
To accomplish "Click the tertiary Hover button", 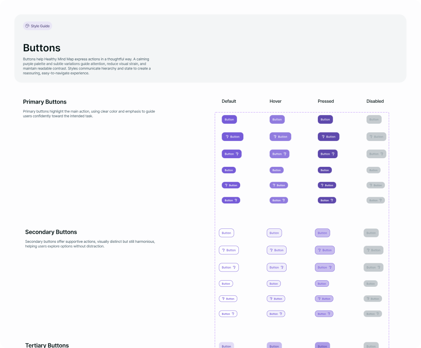I will 274,345.
